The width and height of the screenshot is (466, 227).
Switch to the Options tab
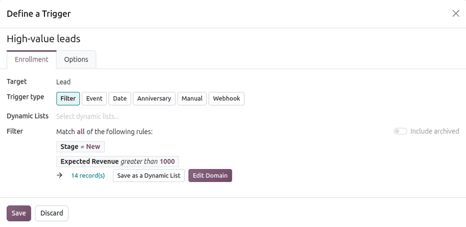[x=76, y=59]
